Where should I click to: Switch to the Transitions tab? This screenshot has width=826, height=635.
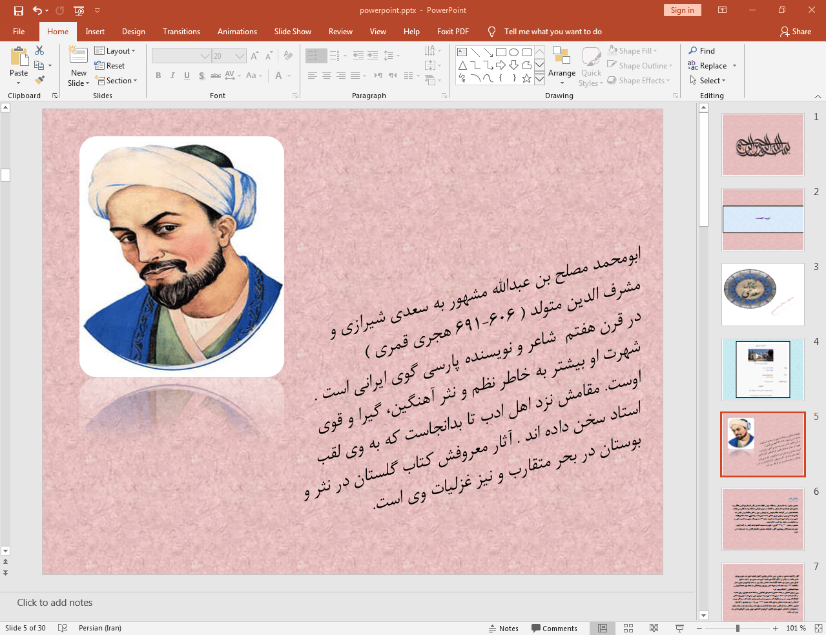coord(181,32)
